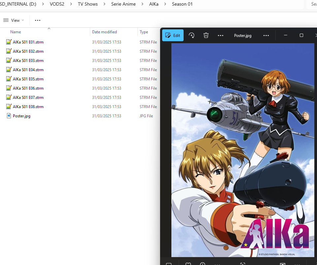Click the Edit button in Photos

click(172, 35)
